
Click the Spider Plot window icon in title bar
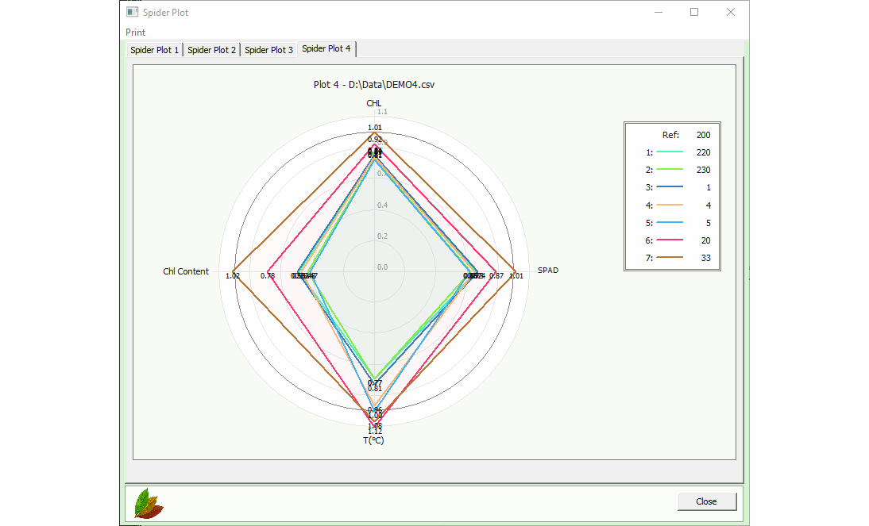[x=132, y=12]
